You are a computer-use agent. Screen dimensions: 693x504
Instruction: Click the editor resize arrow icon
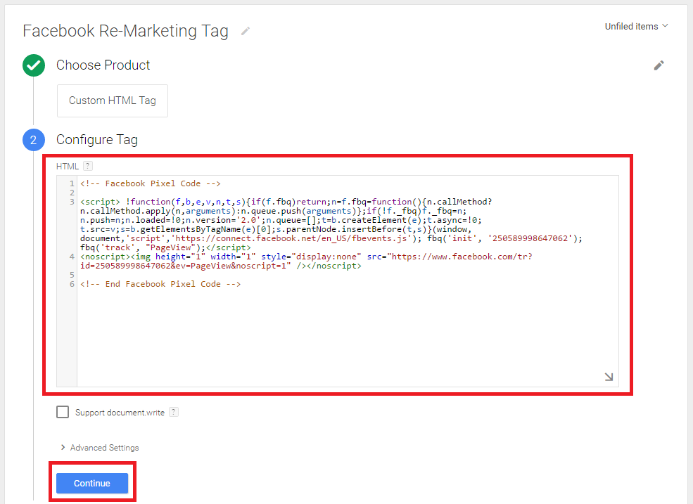609,377
